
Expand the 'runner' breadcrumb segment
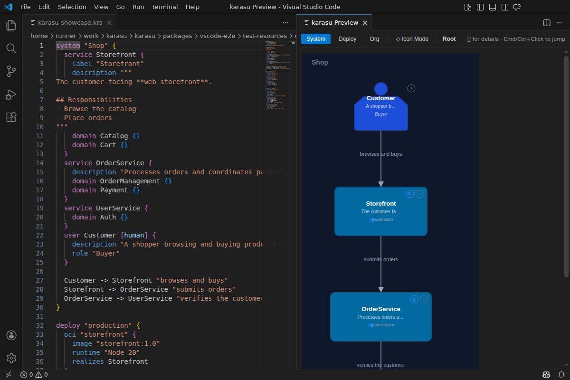point(66,36)
